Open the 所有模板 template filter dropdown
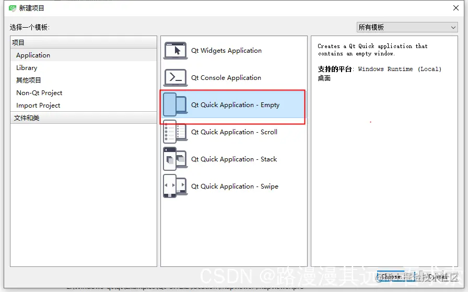 click(x=407, y=27)
